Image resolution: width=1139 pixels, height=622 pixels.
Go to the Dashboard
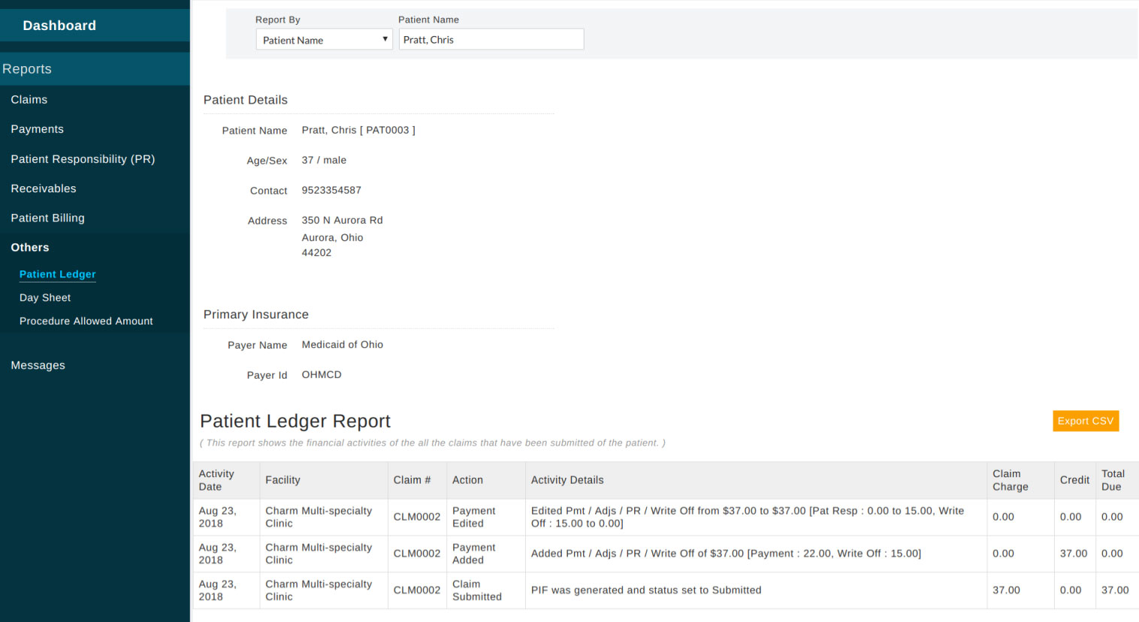pos(59,25)
